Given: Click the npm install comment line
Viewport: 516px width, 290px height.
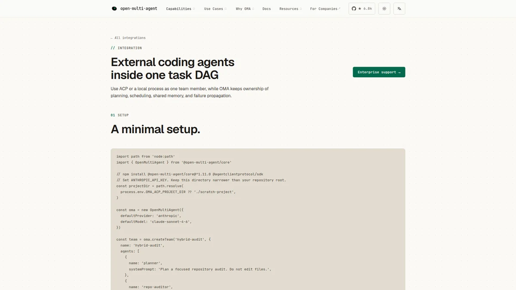Looking at the screenshot, I should 190,174.
